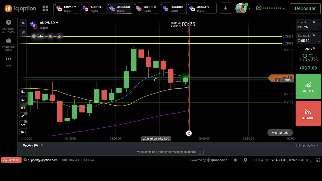
Task: Click the Depositar button
Action: tap(305, 8)
